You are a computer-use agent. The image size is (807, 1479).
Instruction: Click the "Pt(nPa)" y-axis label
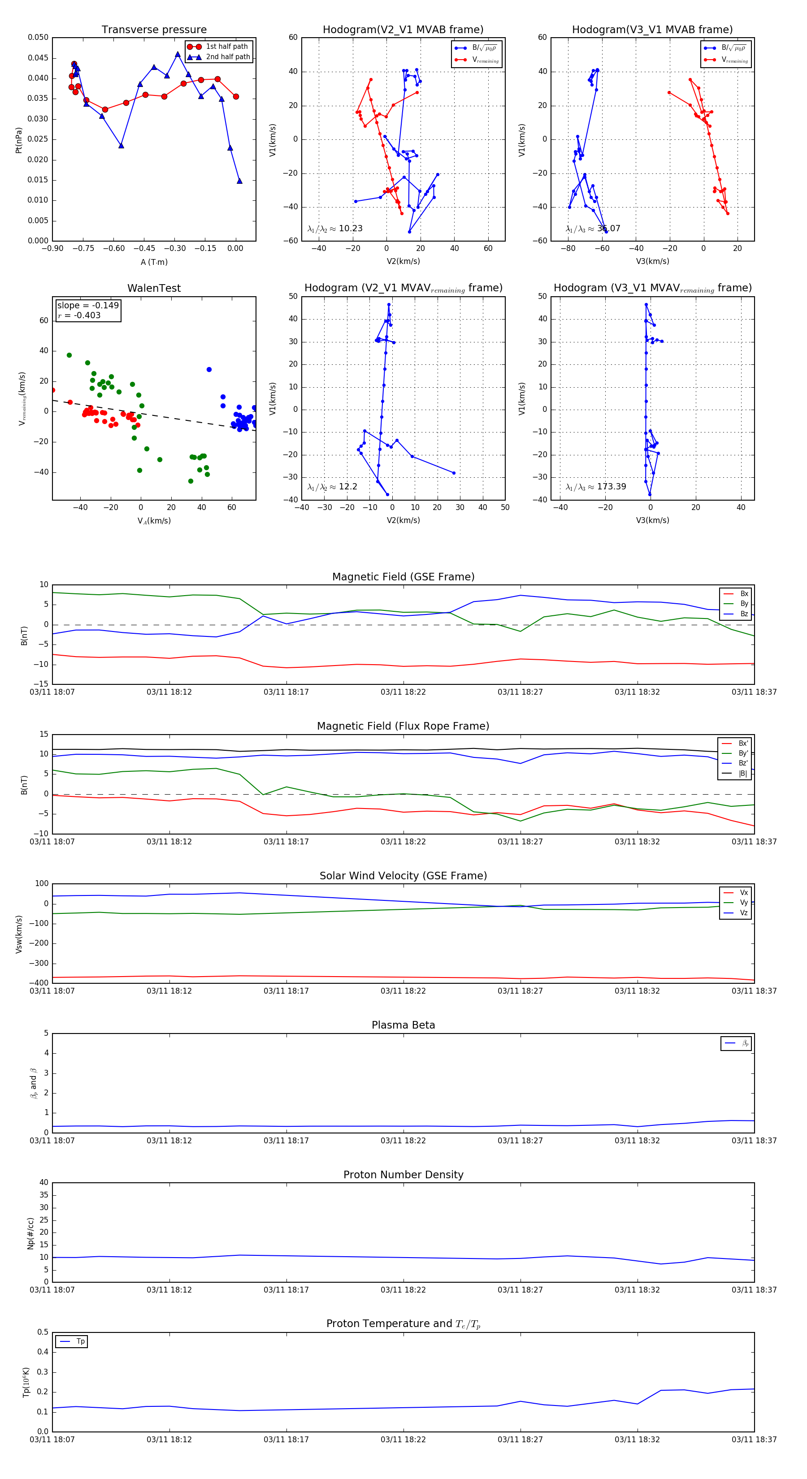coord(18,139)
